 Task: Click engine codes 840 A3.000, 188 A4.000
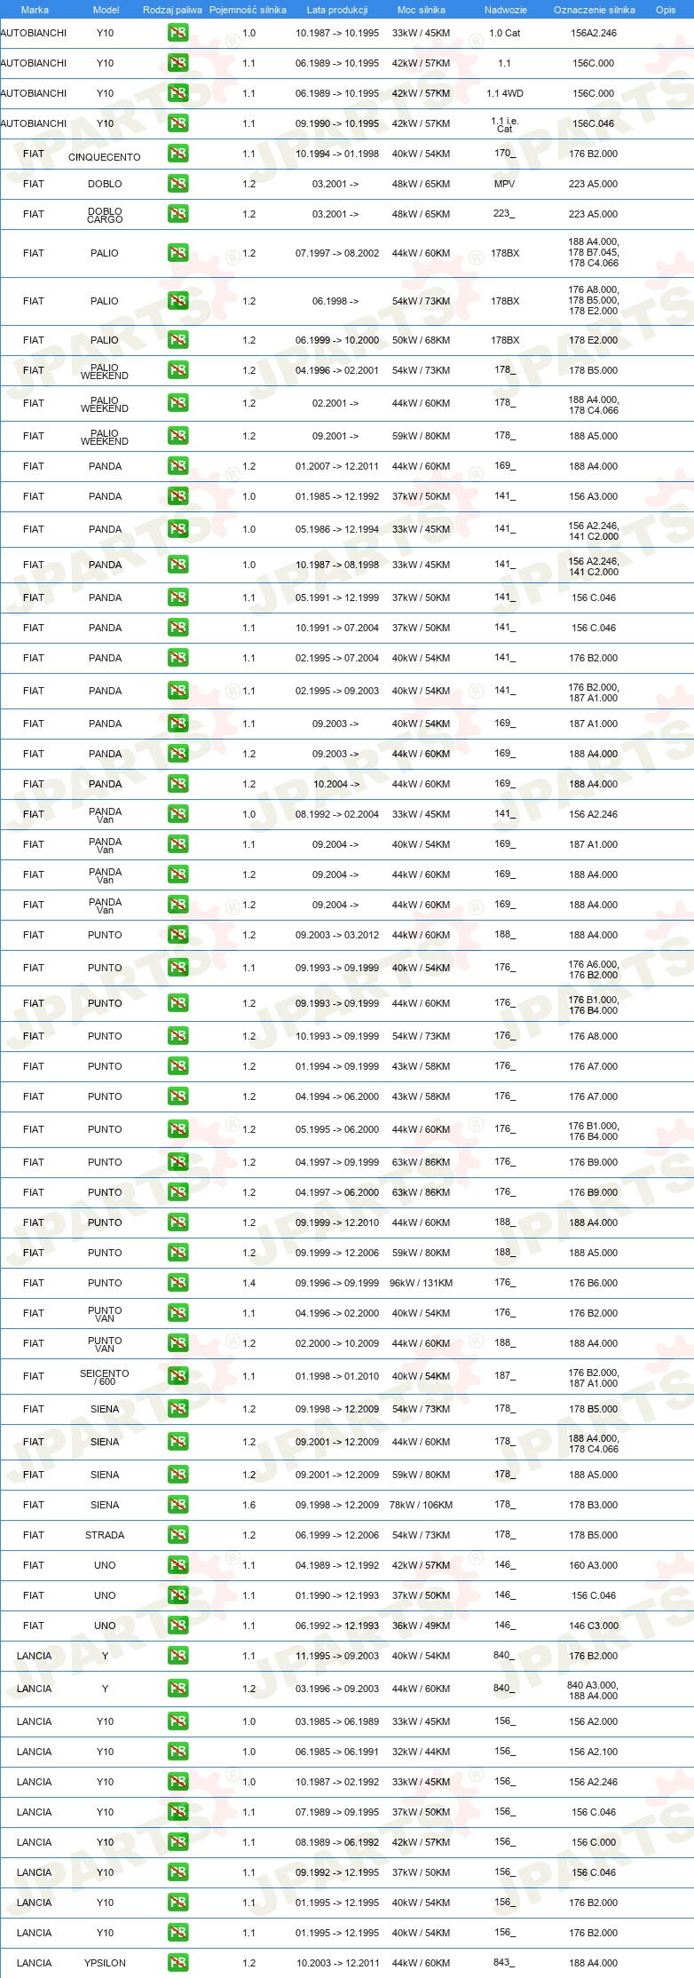[594, 1690]
